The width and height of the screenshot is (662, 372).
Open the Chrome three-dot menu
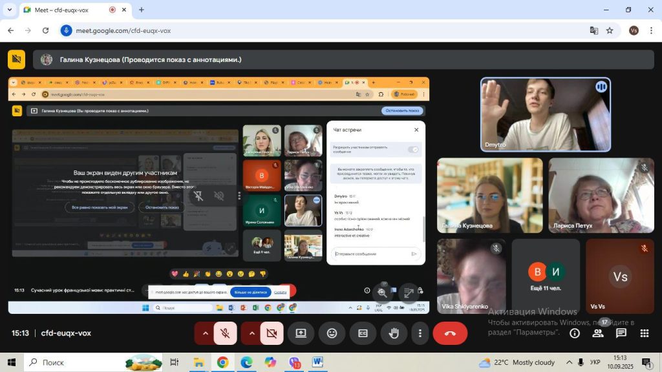click(x=652, y=31)
